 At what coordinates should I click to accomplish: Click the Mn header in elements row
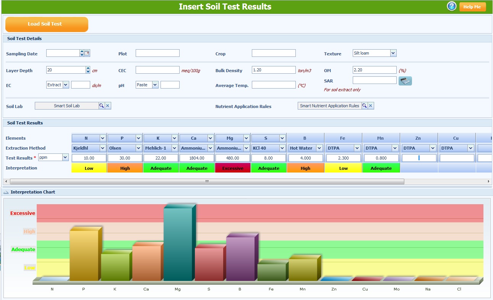(x=381, y=138)
